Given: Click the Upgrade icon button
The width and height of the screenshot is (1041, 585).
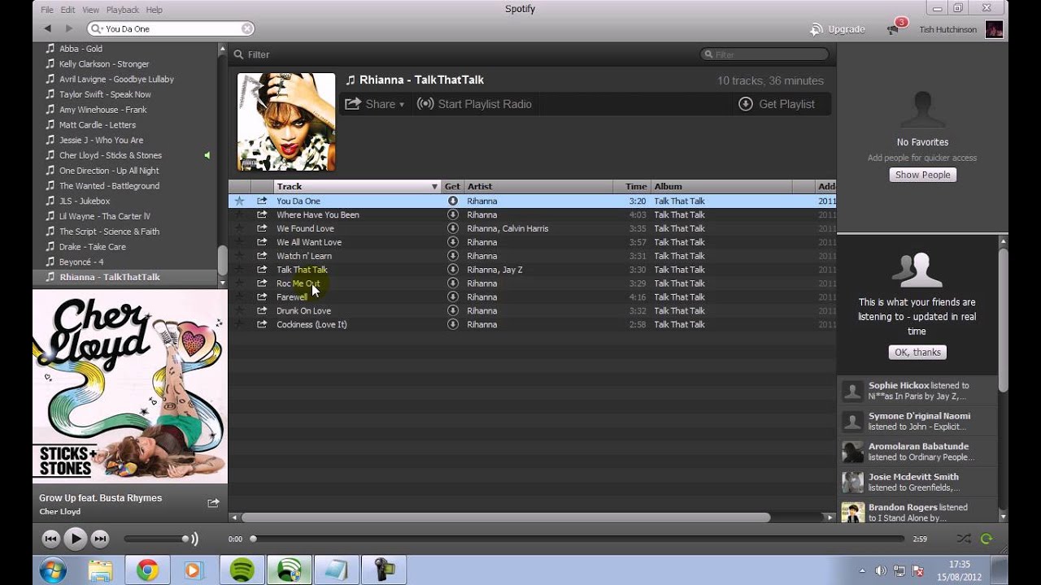Looking at the screenshot, I should [838, 29].
